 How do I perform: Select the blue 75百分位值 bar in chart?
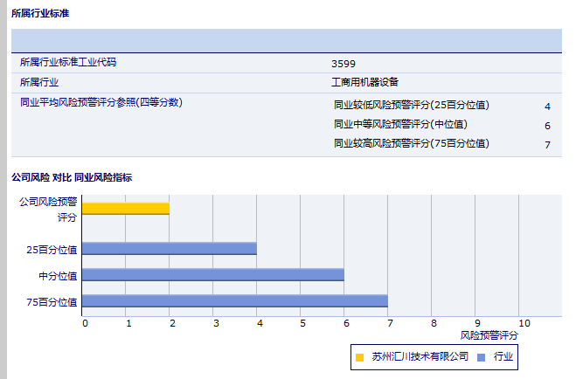[x=234, y=301]
